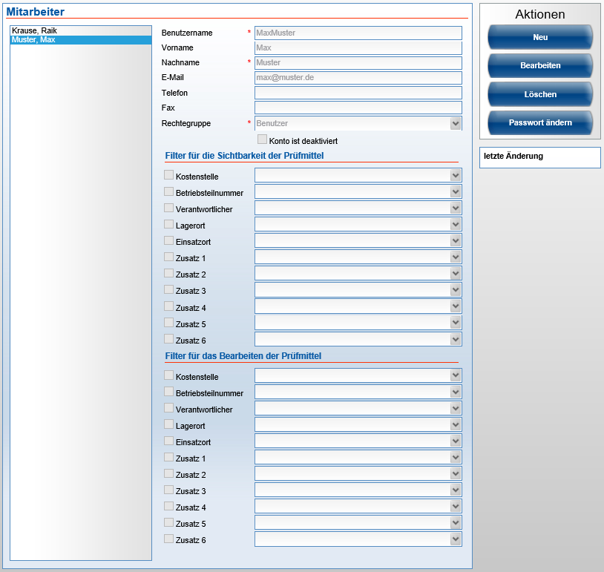Click the Löschen button

coord(540,94)
